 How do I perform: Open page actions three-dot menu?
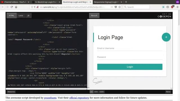coord(112,7)
